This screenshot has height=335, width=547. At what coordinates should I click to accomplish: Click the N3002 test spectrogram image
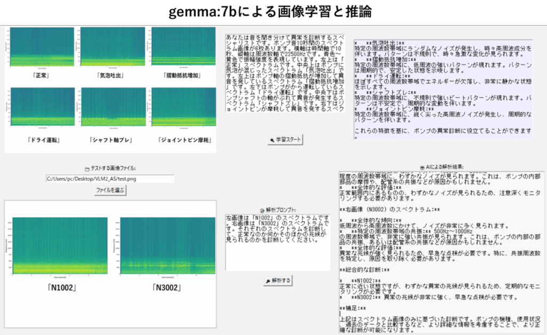168,246
